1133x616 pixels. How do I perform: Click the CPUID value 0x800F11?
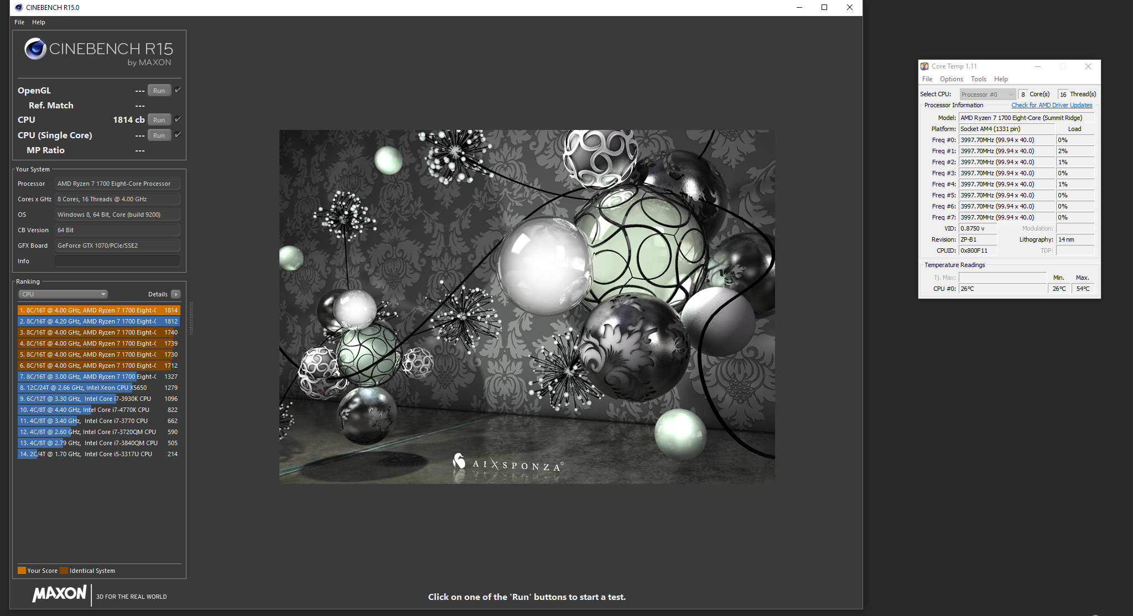(x=978, y=250)
